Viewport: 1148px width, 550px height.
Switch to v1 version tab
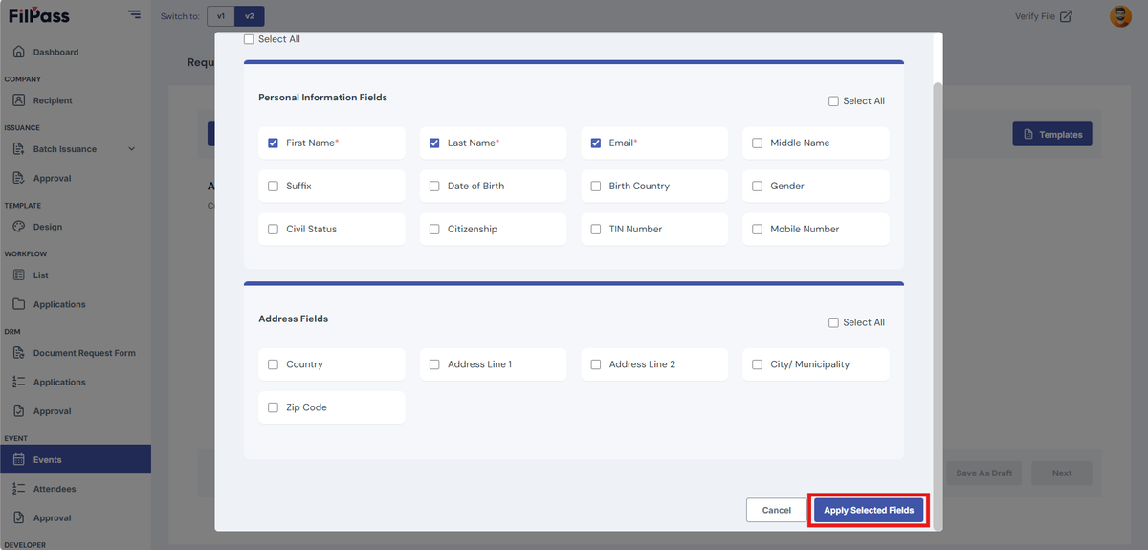click(x=221, y=16)
